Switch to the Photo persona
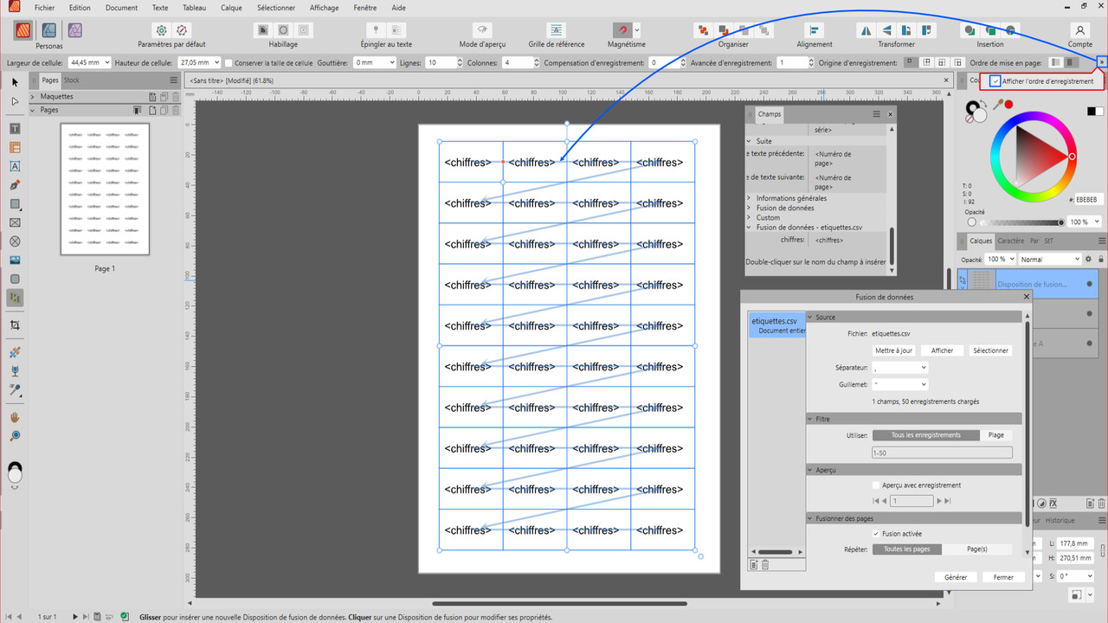 click(x=75, y=31)
